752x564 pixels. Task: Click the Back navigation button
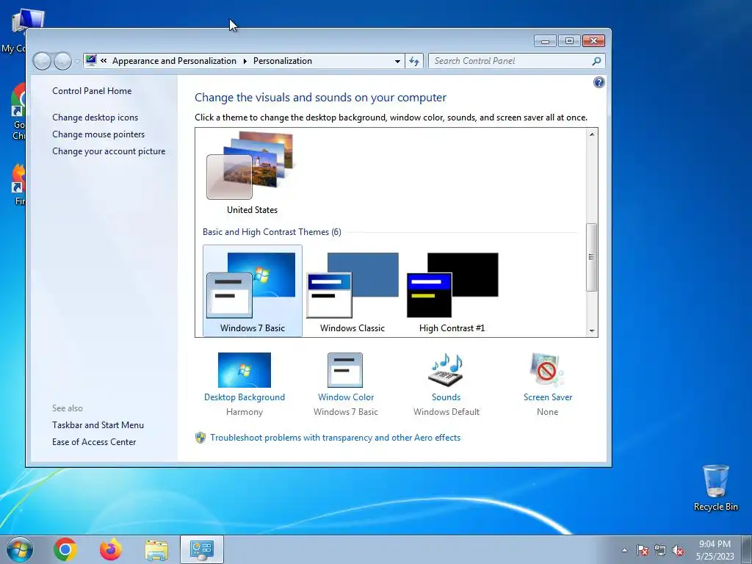[x=42, y=61]
